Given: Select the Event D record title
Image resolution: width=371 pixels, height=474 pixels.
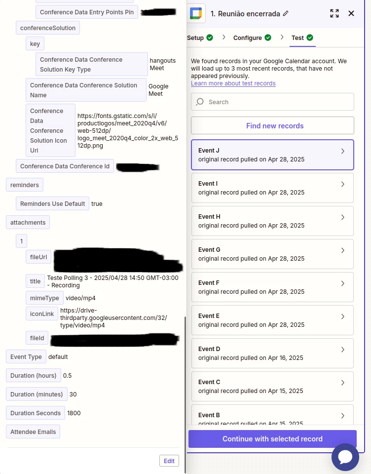Looking at the screenshot, I should [209, 349].
